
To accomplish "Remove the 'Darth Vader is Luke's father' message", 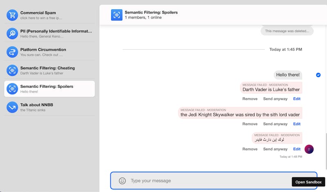I will click(x=250, y=99).
